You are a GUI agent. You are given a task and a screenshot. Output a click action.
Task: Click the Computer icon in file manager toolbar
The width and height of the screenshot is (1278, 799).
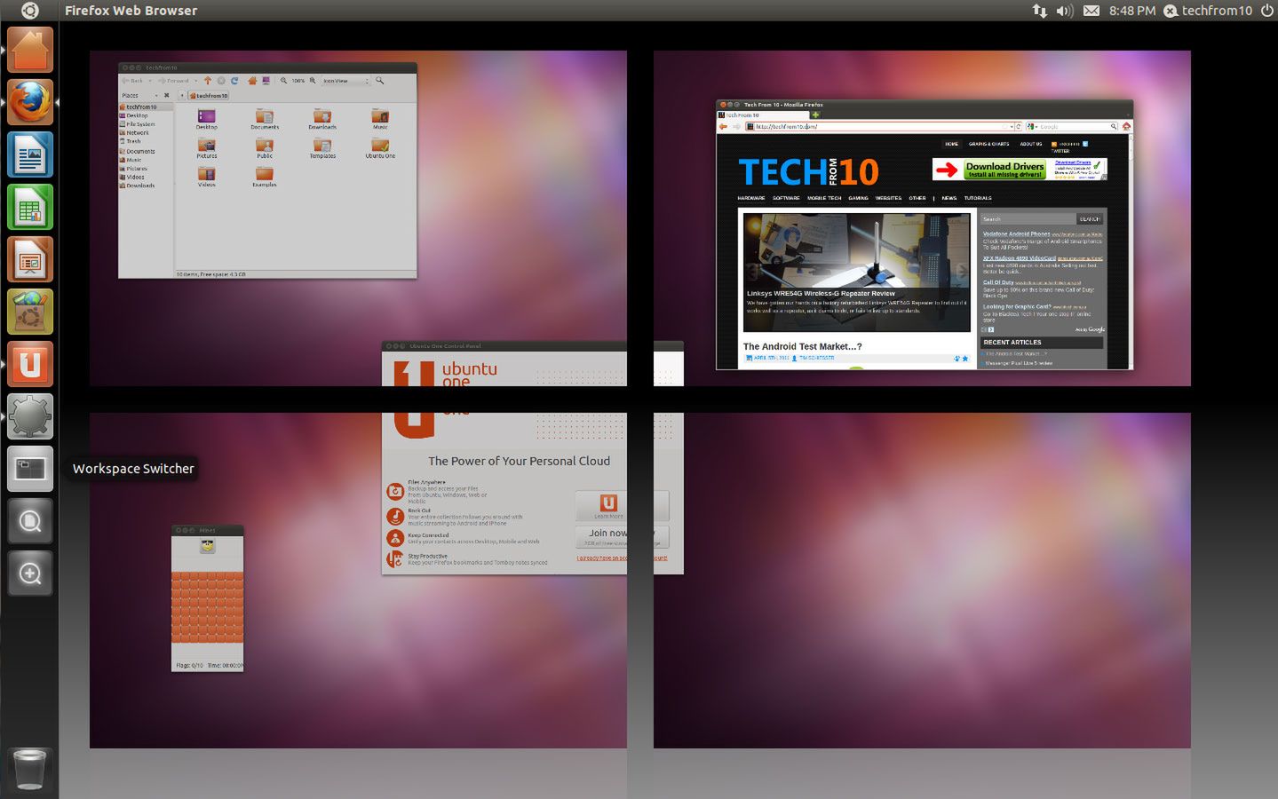[x=266, y=81]
